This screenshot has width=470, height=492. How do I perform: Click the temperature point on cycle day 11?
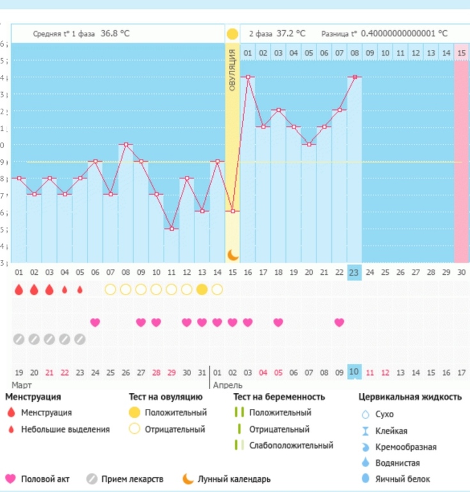pos(171,228)
